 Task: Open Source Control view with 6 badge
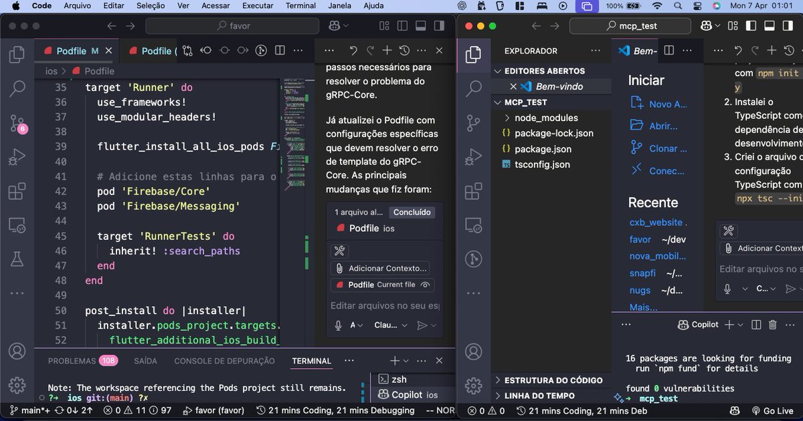(x=17, y=123)
